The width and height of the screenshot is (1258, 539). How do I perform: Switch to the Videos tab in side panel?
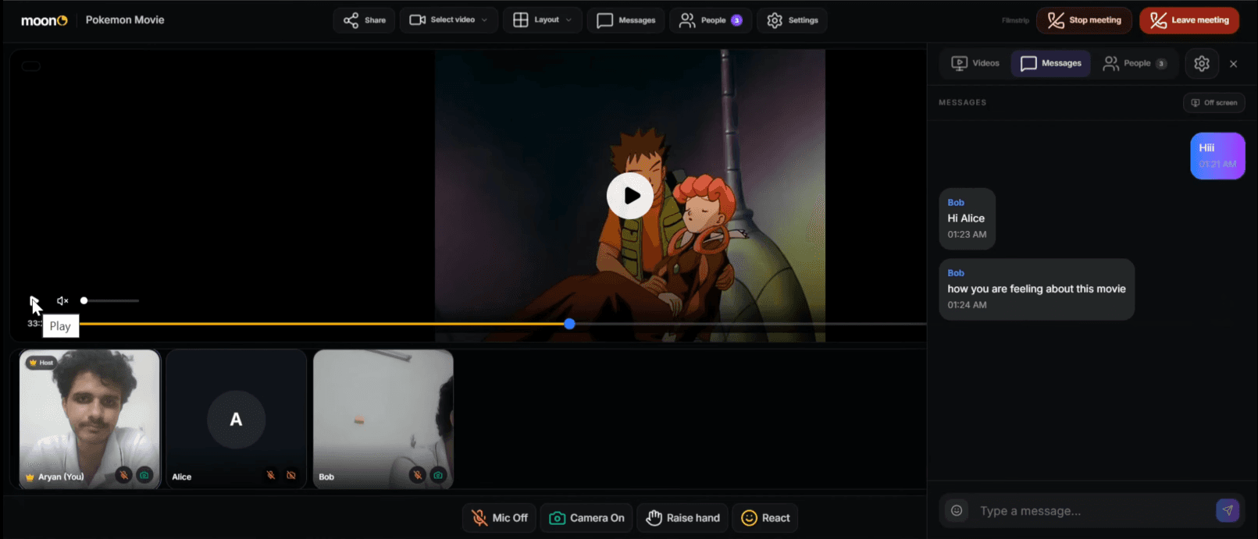[975, 63]
